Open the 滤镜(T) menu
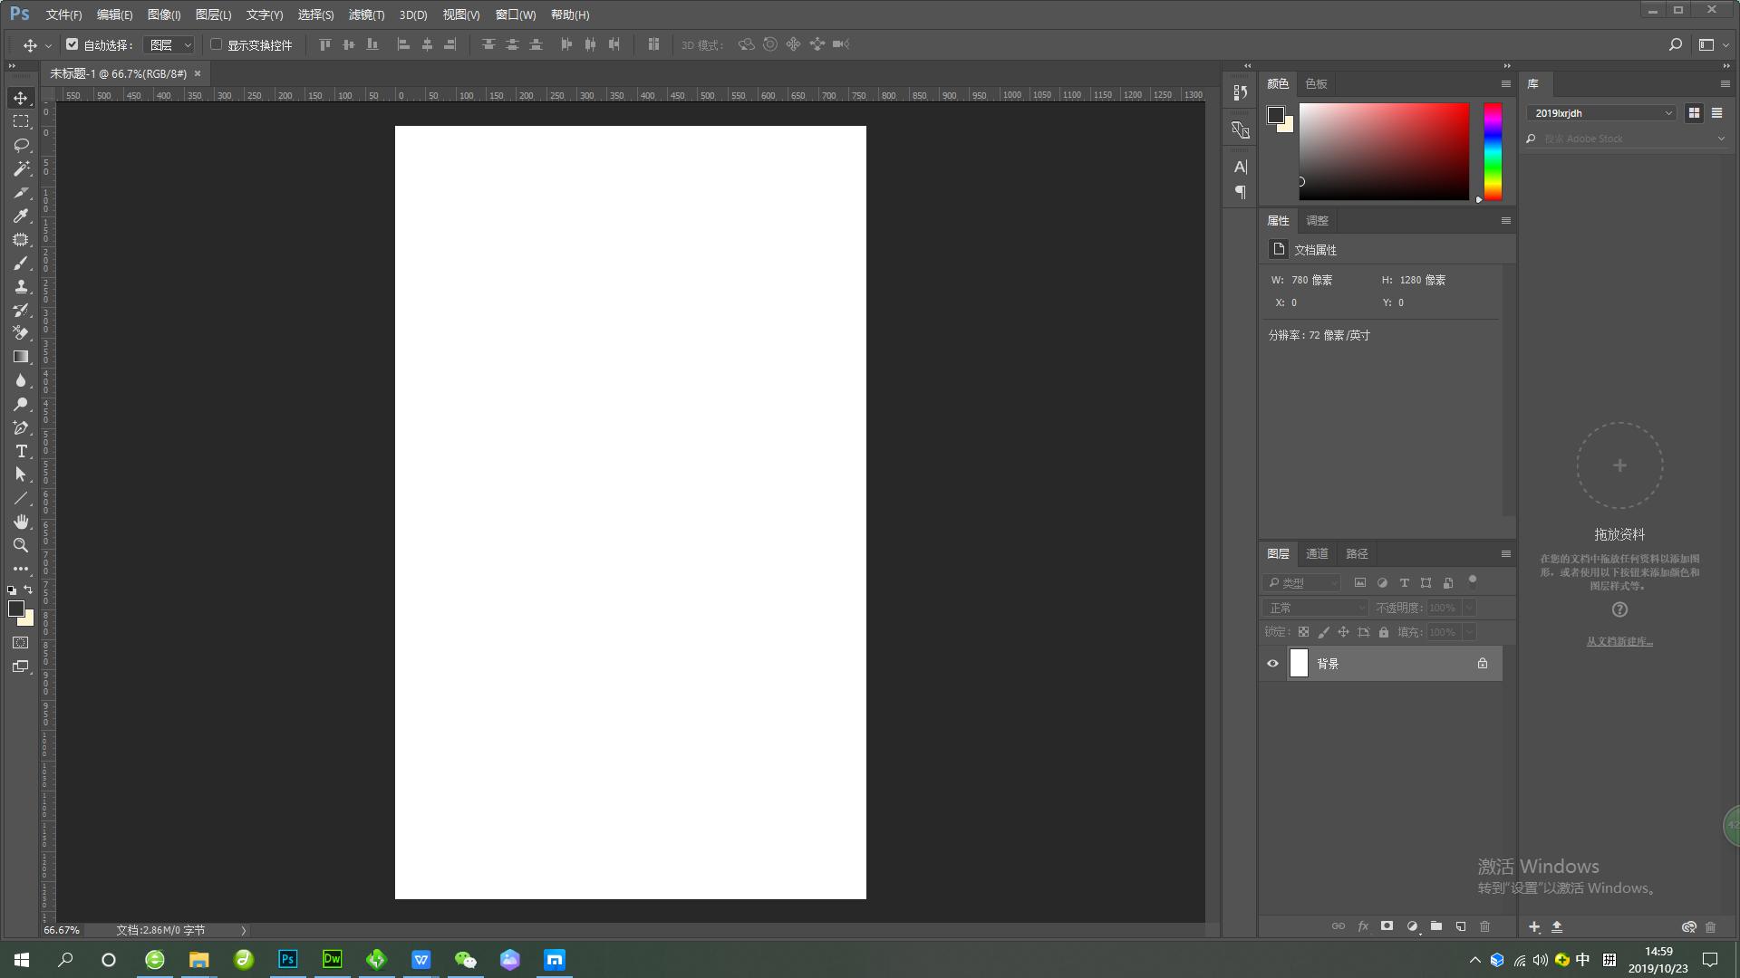Viewport: 1740px width, 978px height. point(366,14)
